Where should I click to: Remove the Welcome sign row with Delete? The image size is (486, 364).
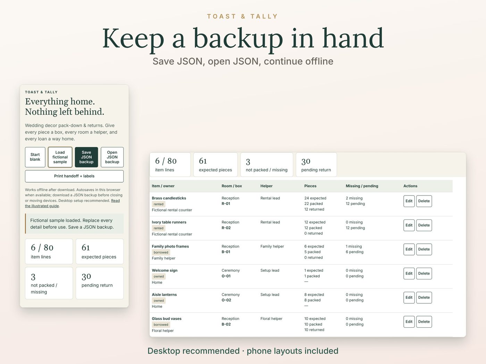424,274
